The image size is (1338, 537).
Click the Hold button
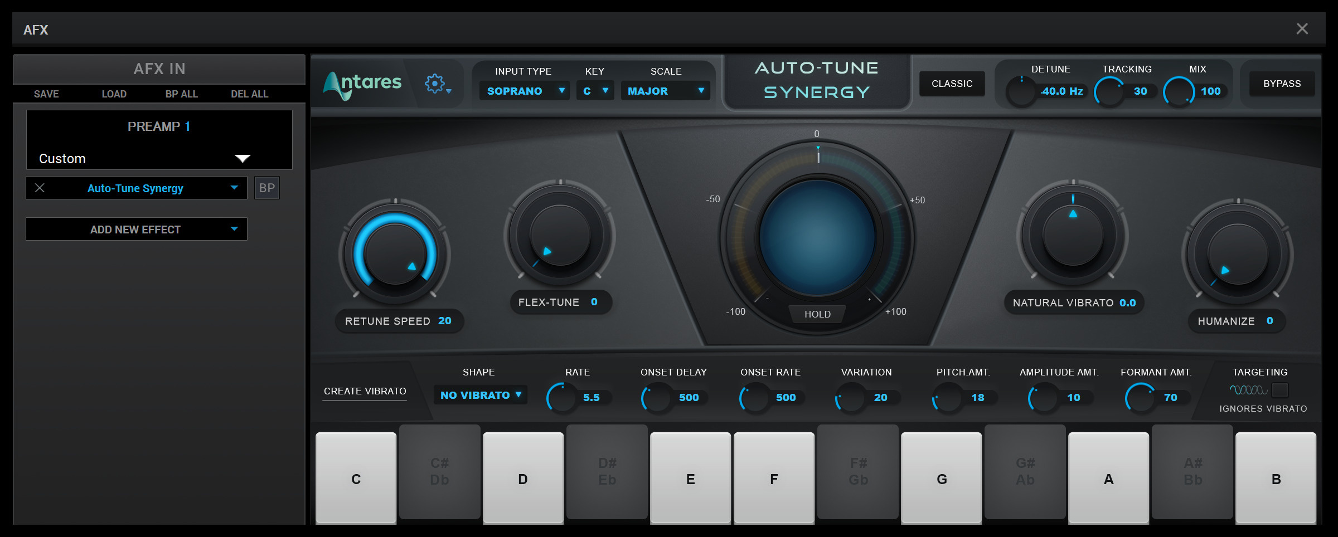point(817,314)
